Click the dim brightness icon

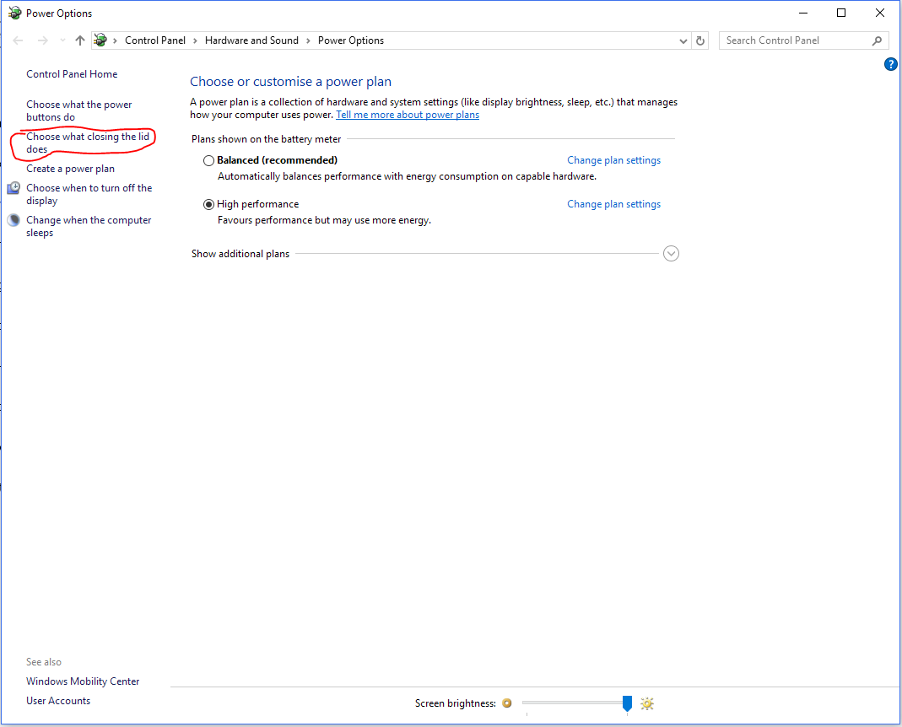tap(507, 703)
